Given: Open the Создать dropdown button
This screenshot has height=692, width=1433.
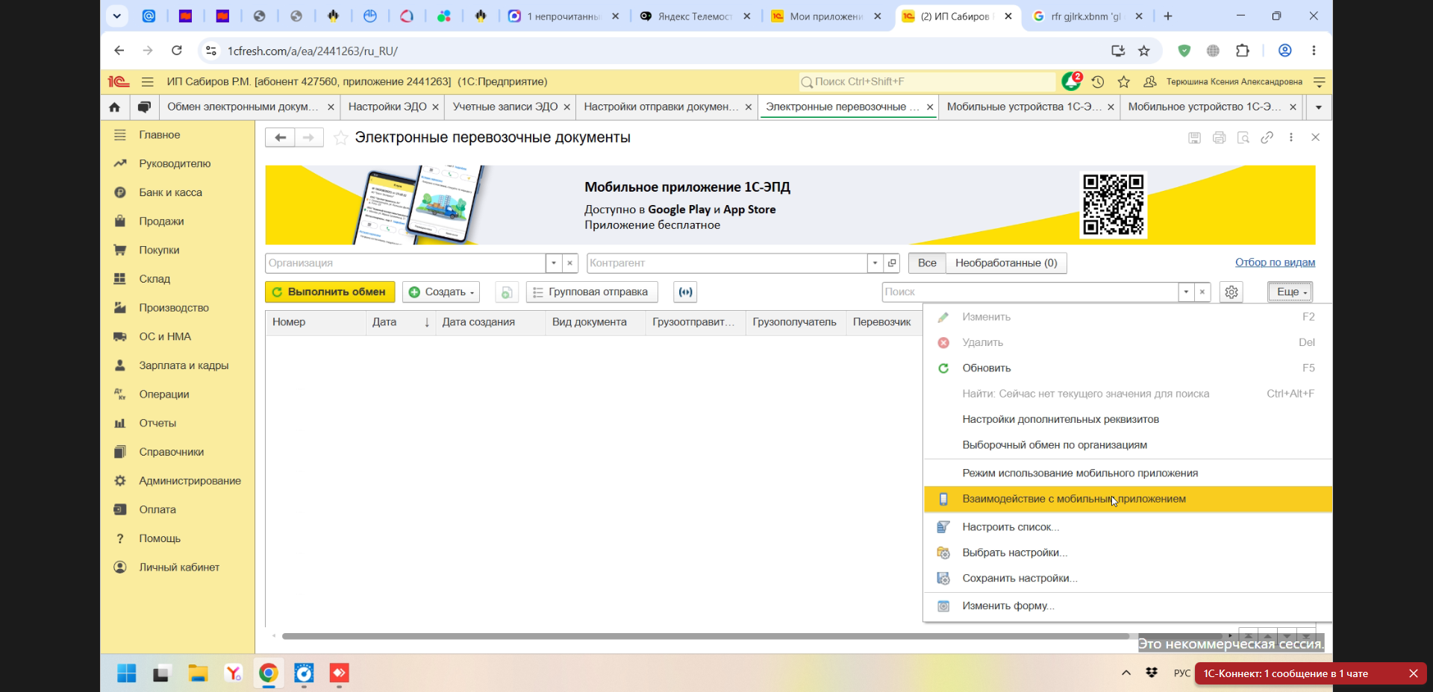Looking at the screenshot, I should [441, 292].
